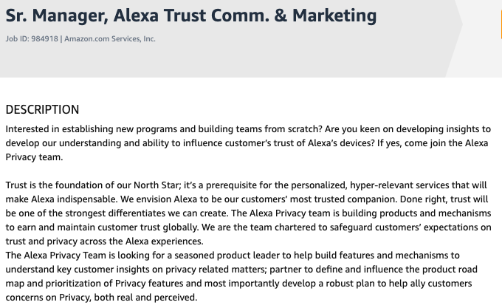Click the line 'concerns on Privacy, both real and perceived.'
Viewport: 502px width, 305px height.
tap(101, 298)
